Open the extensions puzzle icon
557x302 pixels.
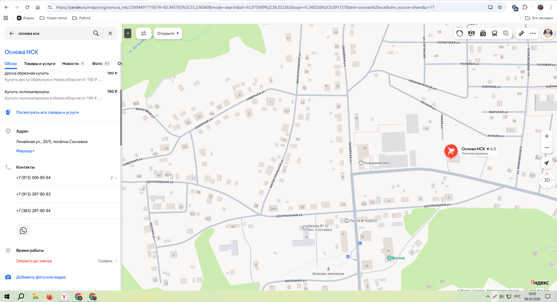525,7
